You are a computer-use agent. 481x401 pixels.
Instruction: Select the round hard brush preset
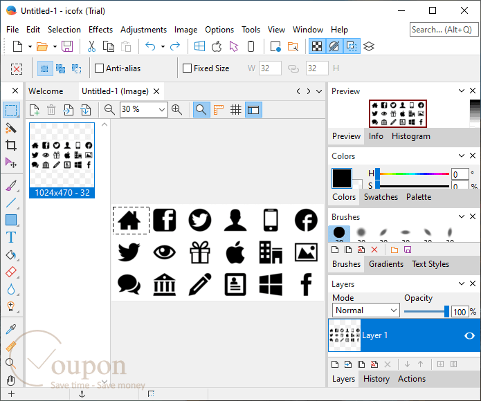tap(339, 234)
